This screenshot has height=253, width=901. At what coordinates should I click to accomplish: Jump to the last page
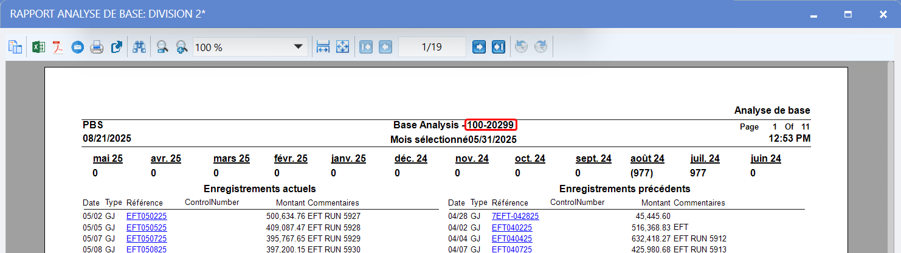click(499, 47)
